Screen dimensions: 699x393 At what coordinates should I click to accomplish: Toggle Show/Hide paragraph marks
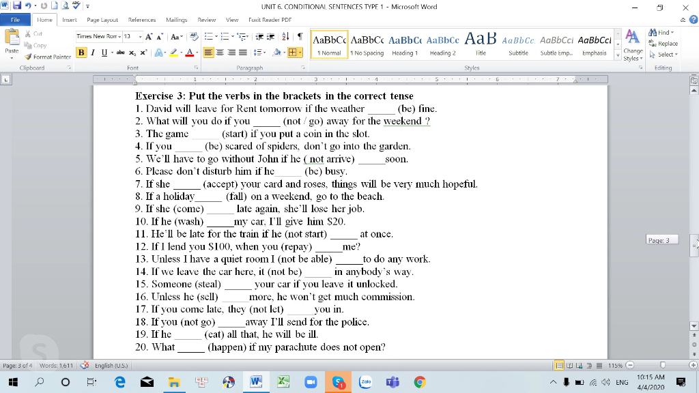(x=300, y=37)
